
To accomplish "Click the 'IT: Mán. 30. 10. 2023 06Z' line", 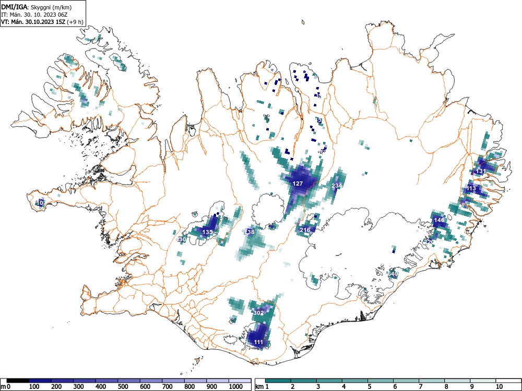I will click(x=34, y=15).
